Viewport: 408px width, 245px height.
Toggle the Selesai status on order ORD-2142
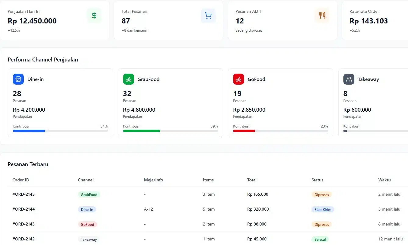pyautogui.click(x=320, y=239)
